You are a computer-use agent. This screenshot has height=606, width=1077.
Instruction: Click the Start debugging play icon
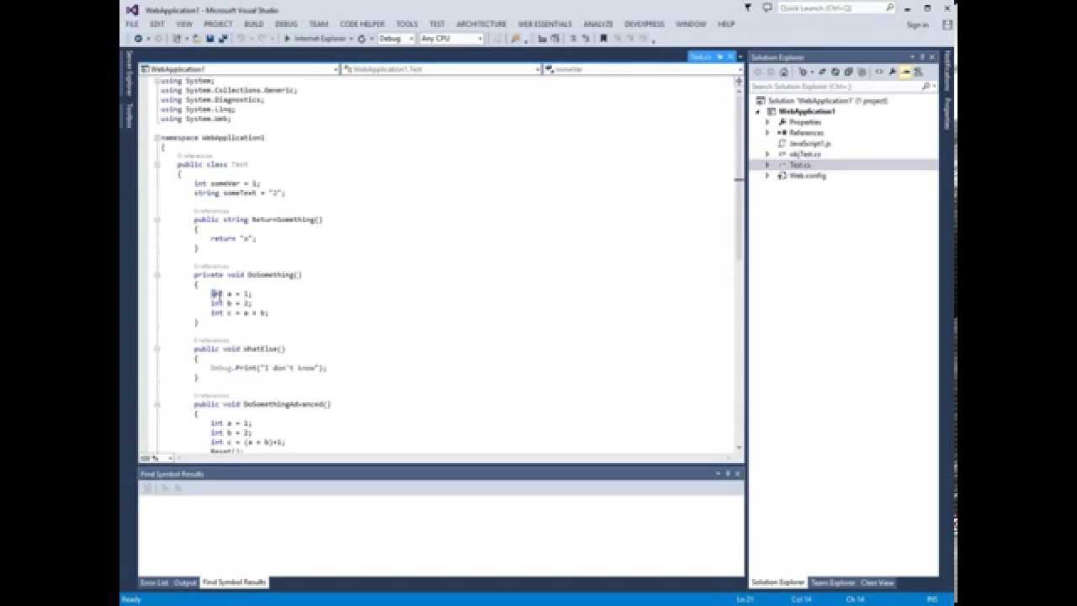(x=287, y=39)
